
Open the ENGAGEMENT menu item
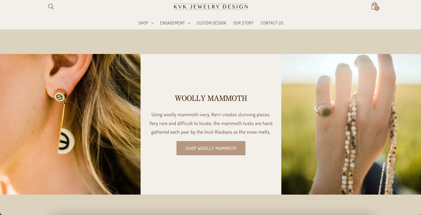coord(172,23)
